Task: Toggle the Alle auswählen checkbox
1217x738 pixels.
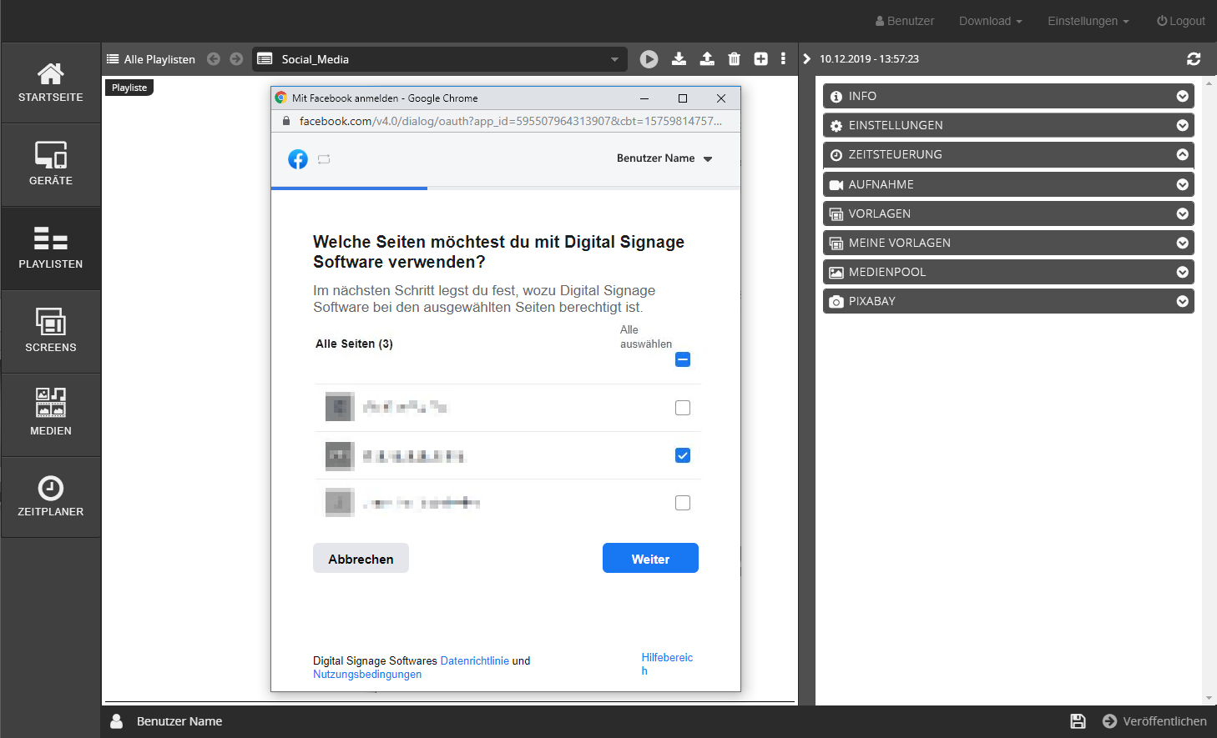Action: [x=683, y=359]
